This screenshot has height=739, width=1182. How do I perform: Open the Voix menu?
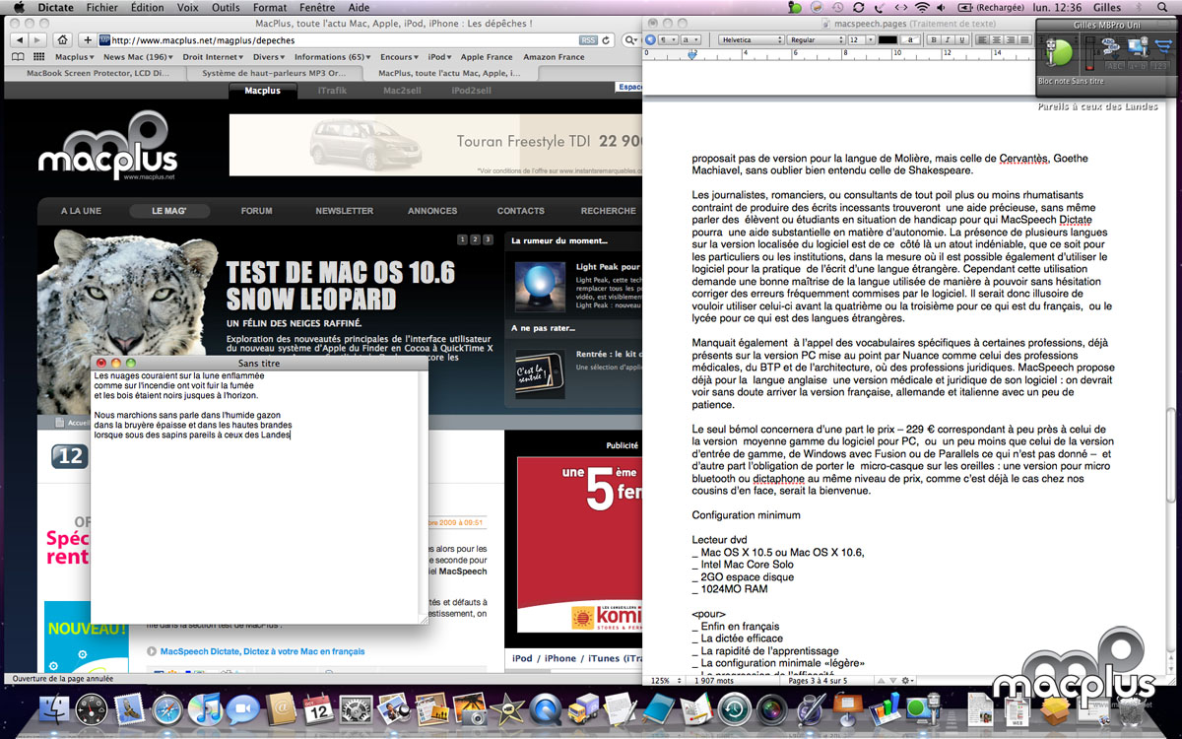[x=188, y=8]
